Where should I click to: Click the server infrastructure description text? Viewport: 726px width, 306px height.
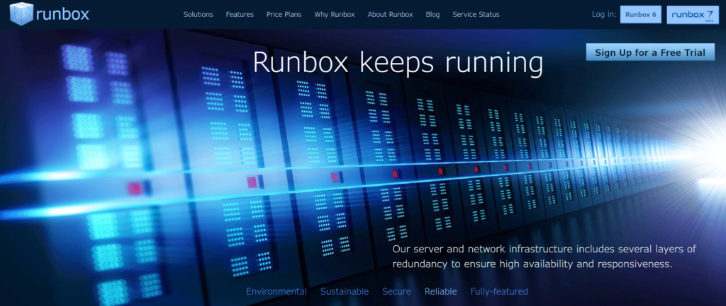coord(544,257)
